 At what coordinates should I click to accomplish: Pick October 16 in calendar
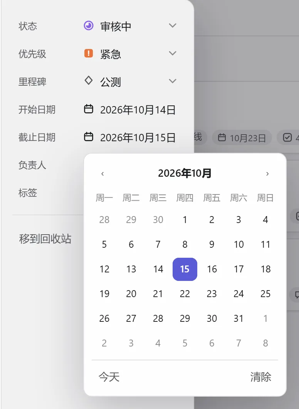212,269
